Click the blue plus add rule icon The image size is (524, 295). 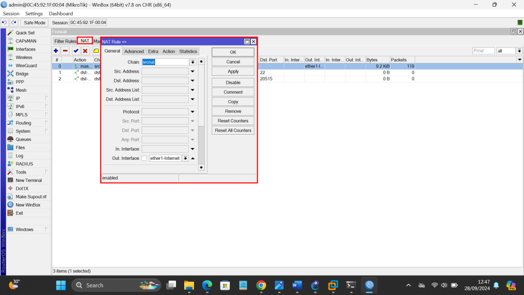tap(56, 51)
